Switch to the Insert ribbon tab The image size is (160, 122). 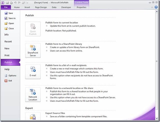(27, 7)
